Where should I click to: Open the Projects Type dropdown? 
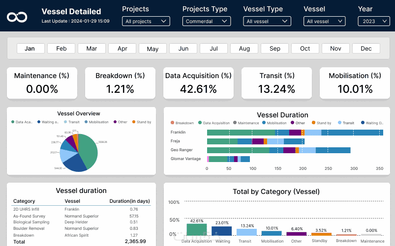(207, 21)
